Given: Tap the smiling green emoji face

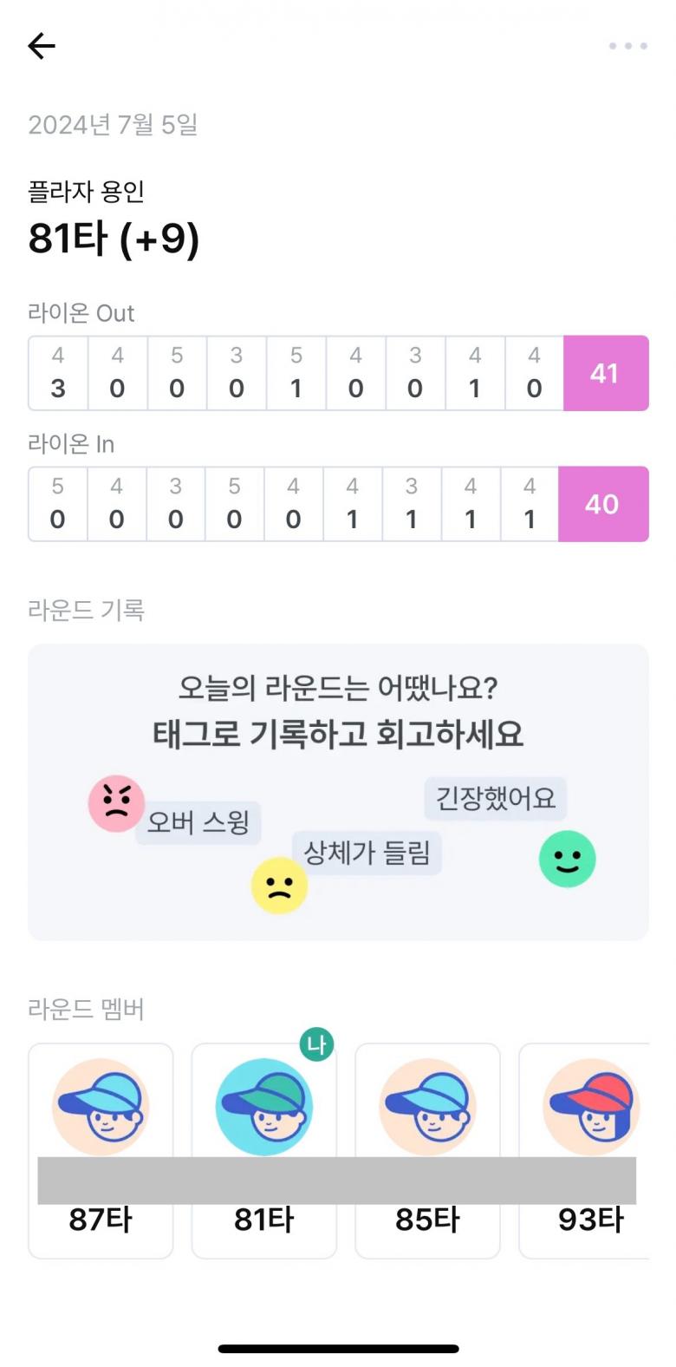Looking at the screenshot, I should 567,859.
